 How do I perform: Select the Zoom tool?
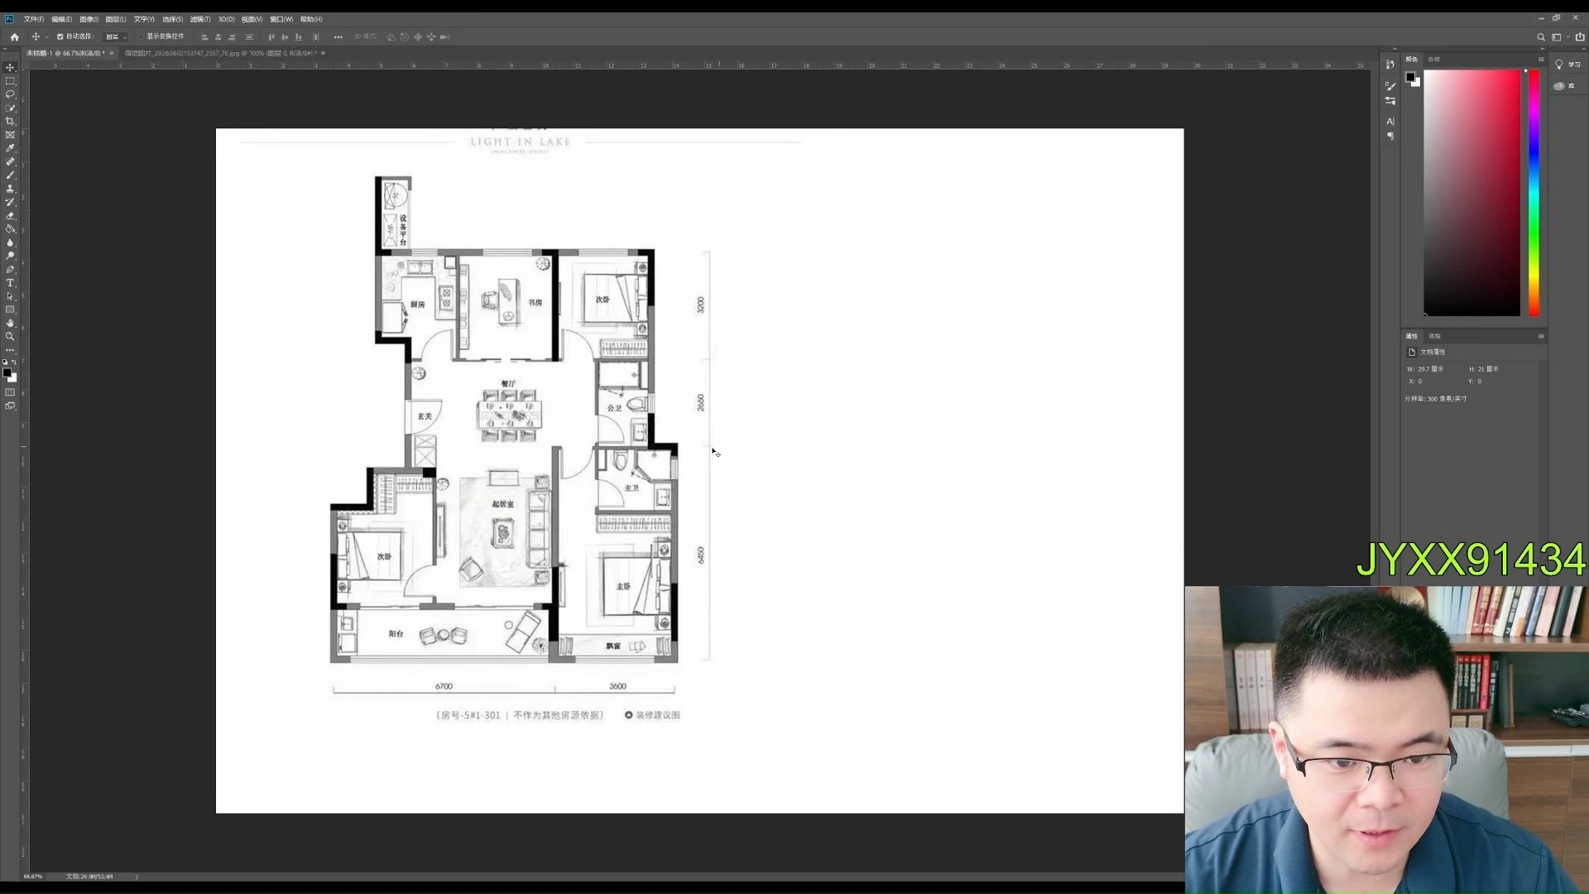click(10, 337)
